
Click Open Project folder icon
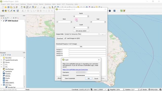pyautogui.click(x=6, y=7)
